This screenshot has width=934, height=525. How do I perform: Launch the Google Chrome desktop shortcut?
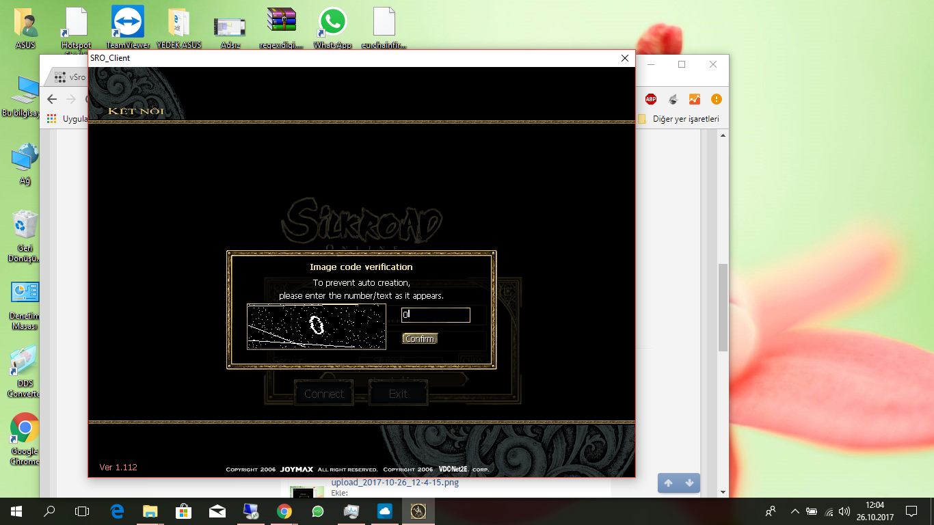coord(25,439)
